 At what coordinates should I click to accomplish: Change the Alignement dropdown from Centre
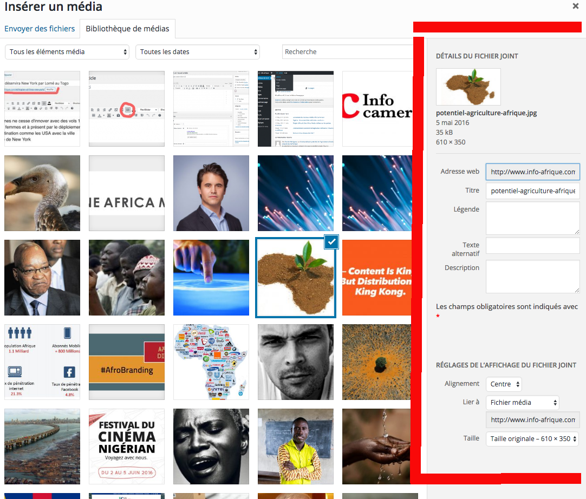pyautogui.click(x=504, y=384)
